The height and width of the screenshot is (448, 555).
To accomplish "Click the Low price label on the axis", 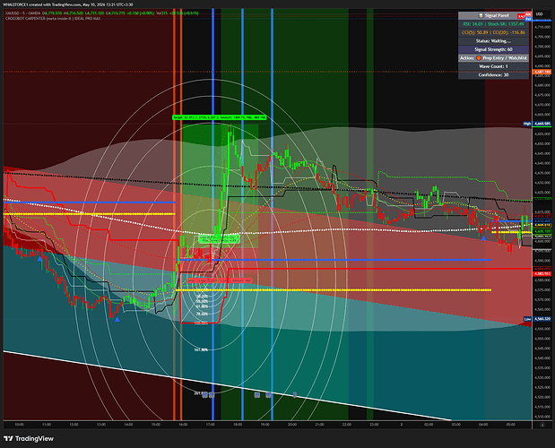I will pos(537,319).
